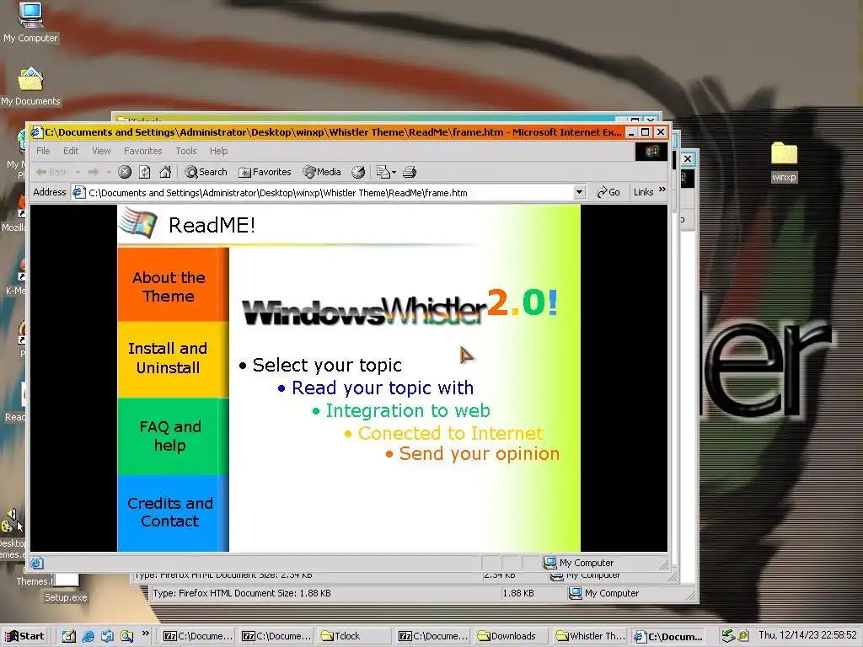Expand the Links toolbar chevron

[662, 190]
